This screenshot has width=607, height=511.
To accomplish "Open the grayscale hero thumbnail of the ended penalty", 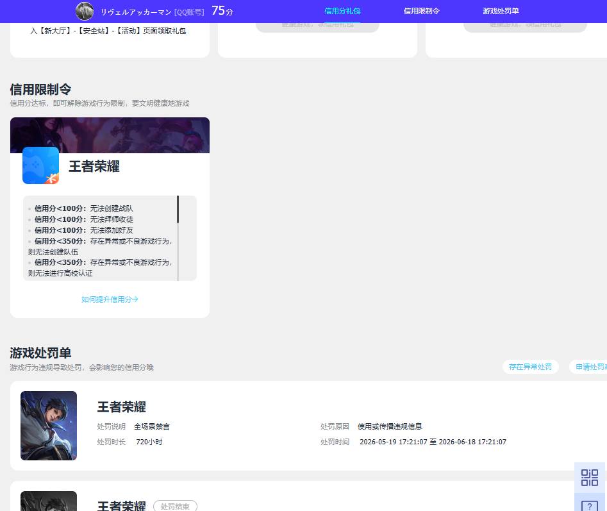I will (49, 501).
